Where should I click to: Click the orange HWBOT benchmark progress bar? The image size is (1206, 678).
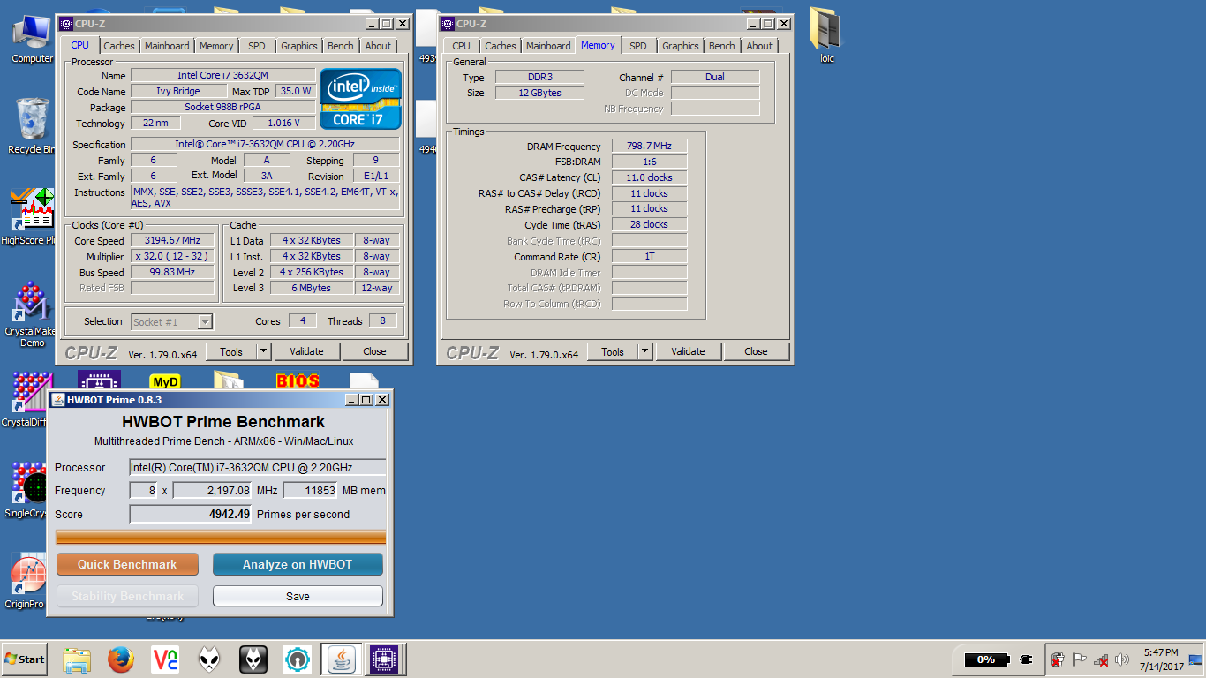pyautogui.click(x=221, y=537)
